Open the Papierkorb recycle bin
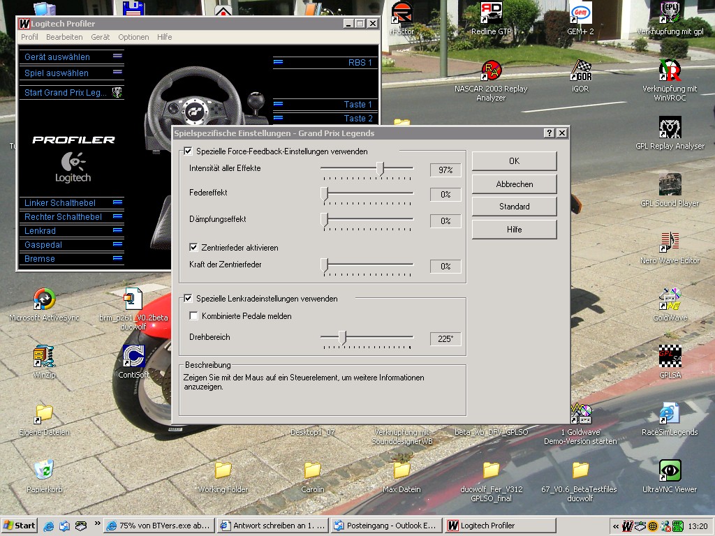The width and height of the screenshot is (715, 536). 44,471
